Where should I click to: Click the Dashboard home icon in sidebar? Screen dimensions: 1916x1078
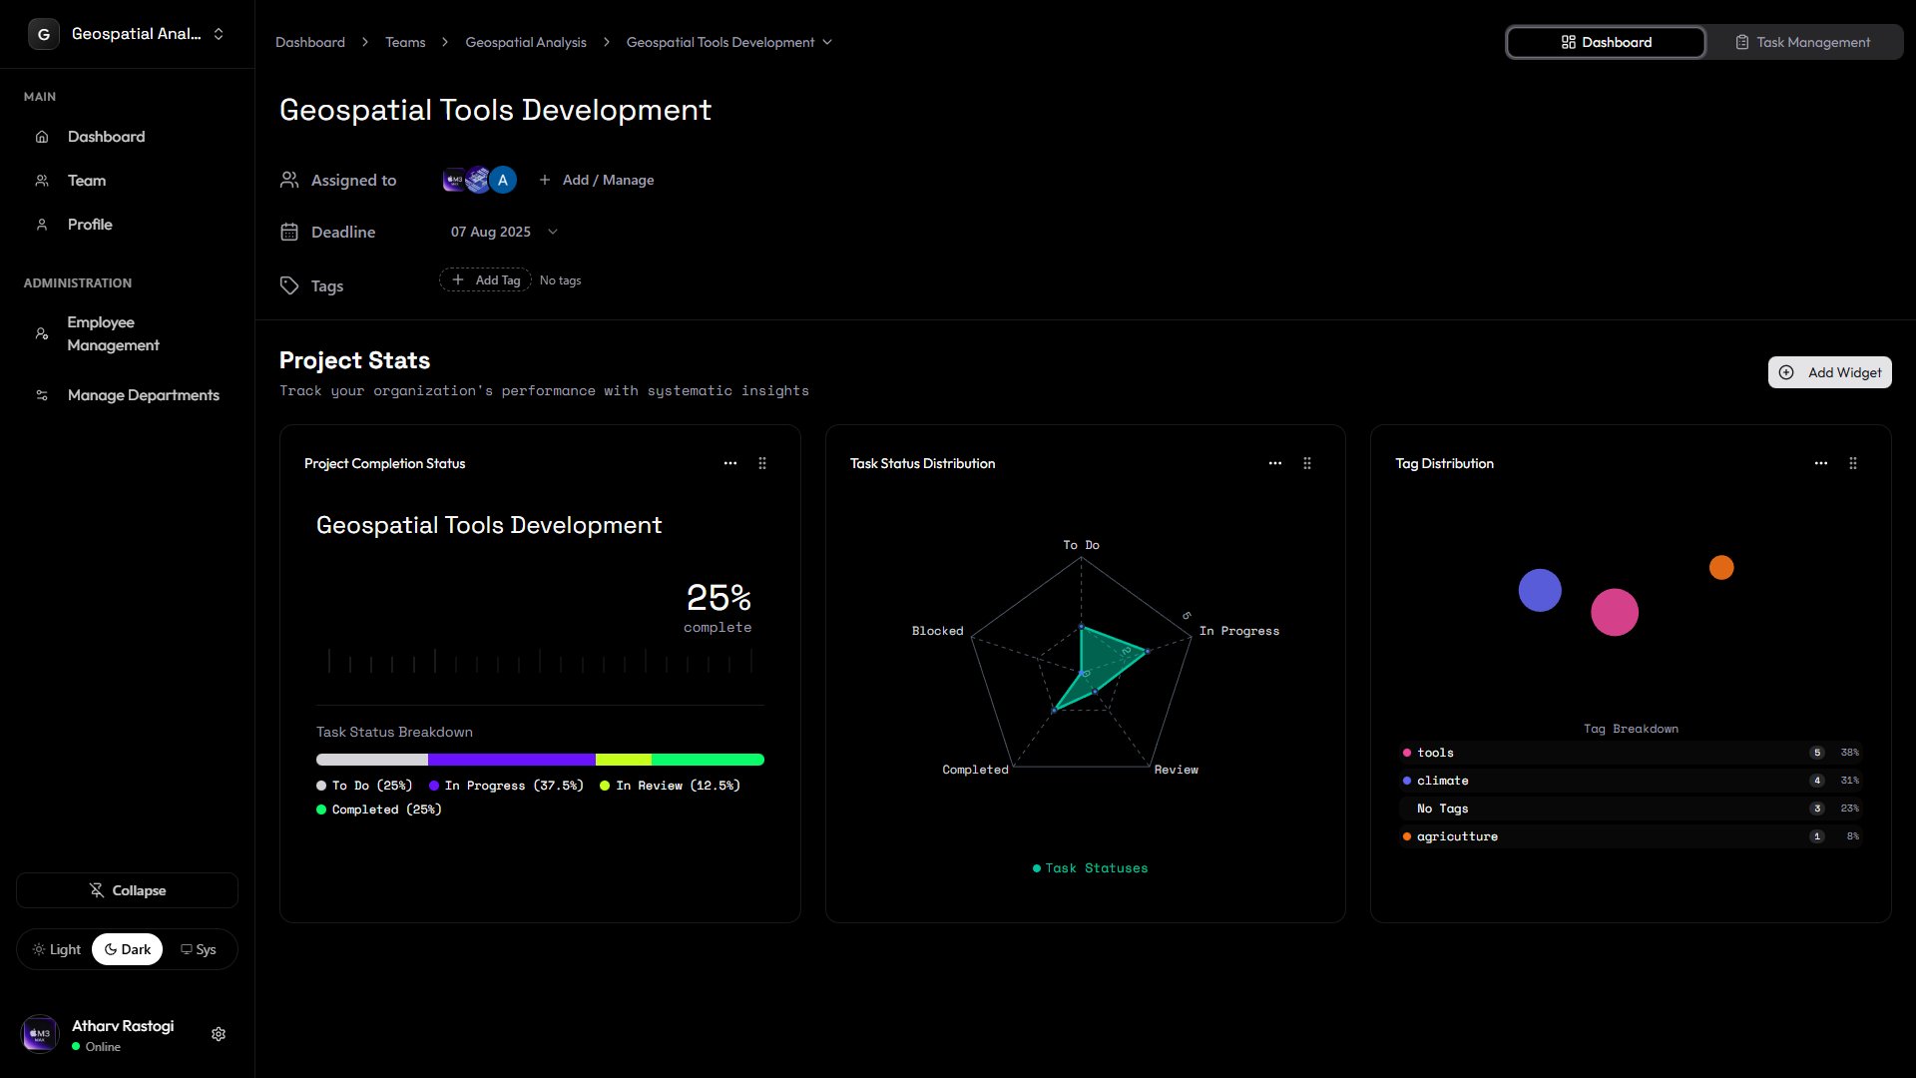[42, 137]
